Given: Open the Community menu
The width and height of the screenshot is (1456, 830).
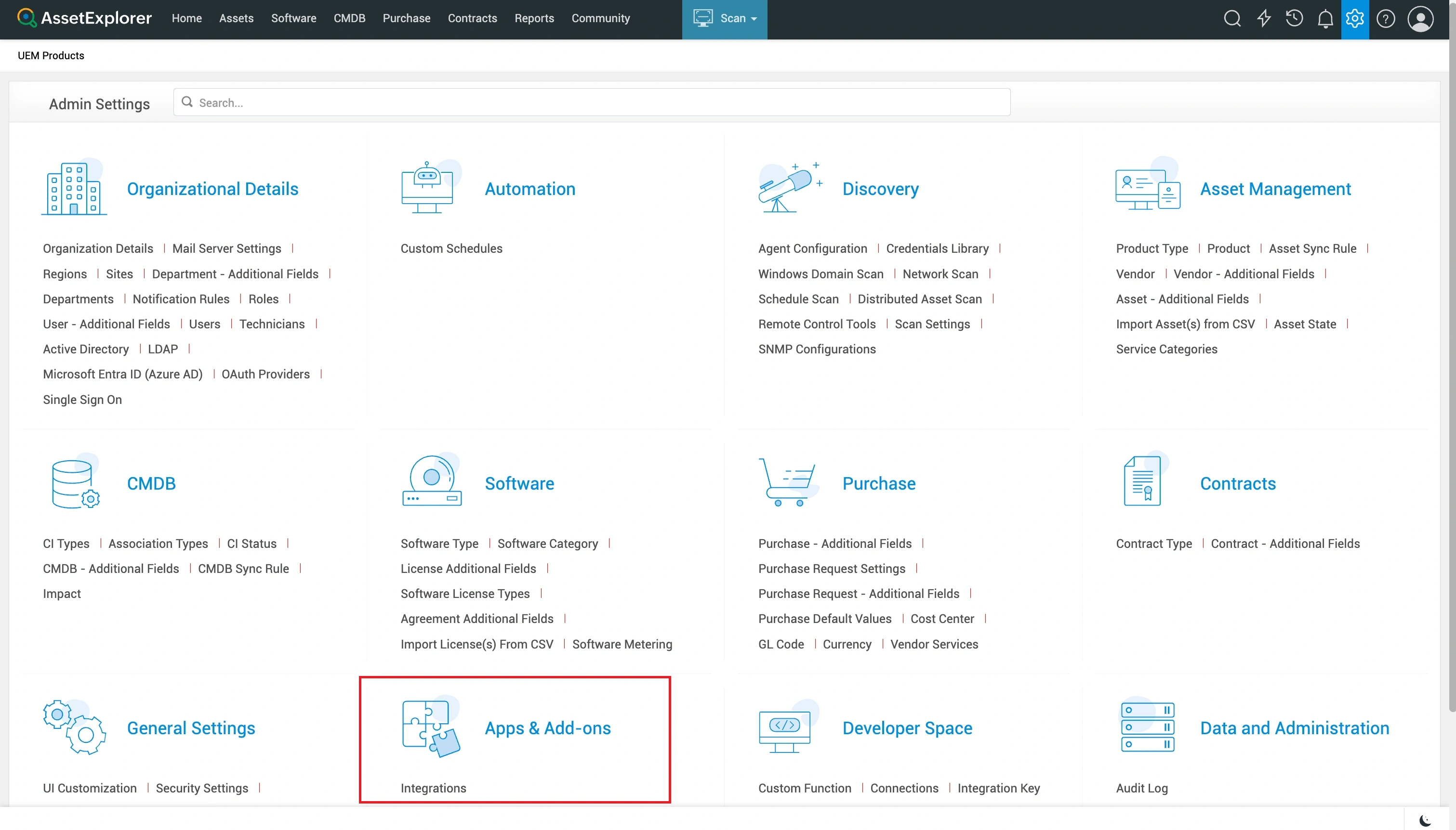Looking at the screenshot, I should click(600, 18).
